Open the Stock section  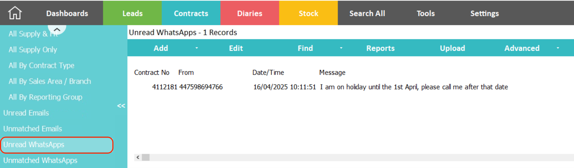(308, 13)
